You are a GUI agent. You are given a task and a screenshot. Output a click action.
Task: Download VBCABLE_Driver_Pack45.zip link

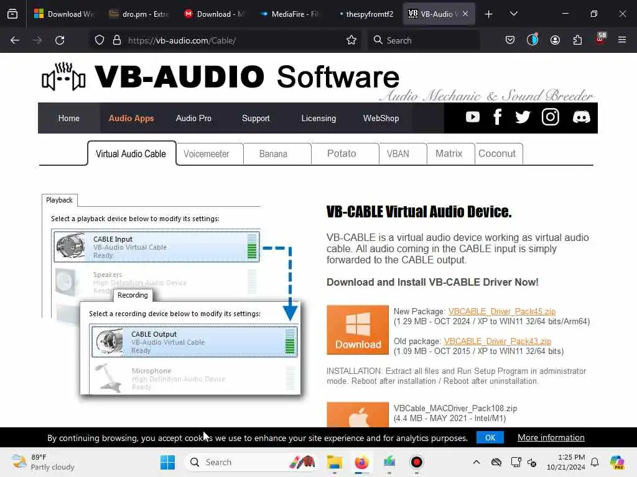(502, 311)
